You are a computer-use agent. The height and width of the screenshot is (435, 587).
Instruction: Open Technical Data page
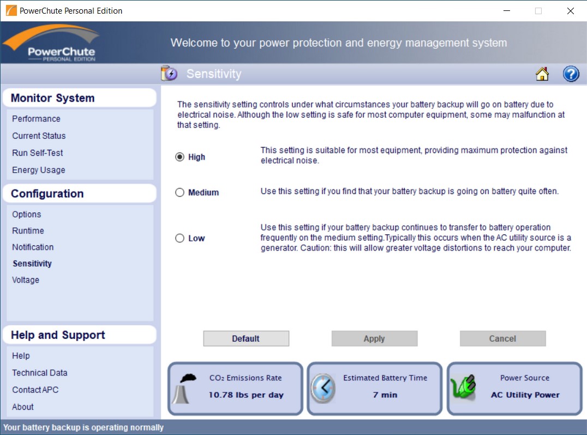[x=40, y=373]
